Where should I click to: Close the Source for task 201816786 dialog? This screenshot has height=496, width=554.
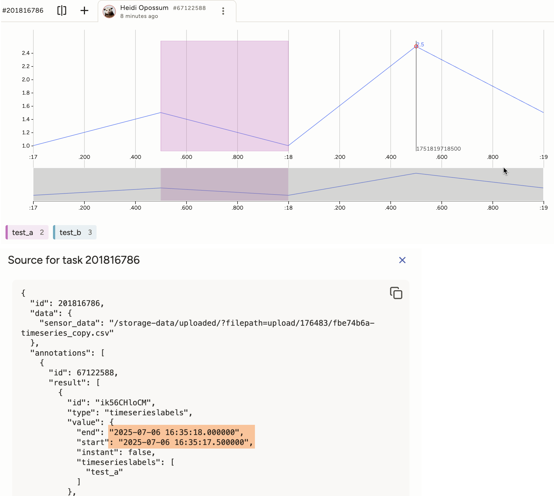tap(403, 260)
